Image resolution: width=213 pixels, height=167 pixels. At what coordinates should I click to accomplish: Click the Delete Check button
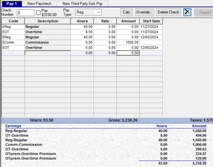click(x=169, y=12)
